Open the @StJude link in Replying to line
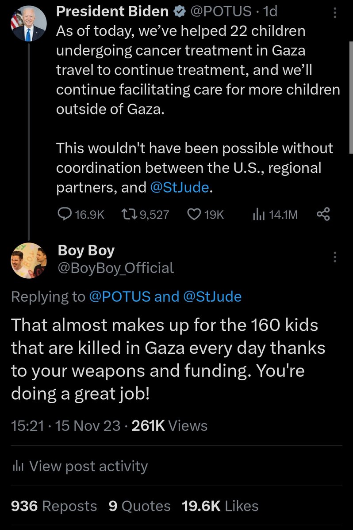This screenshot has height=530, width=353. coord(212,296)
